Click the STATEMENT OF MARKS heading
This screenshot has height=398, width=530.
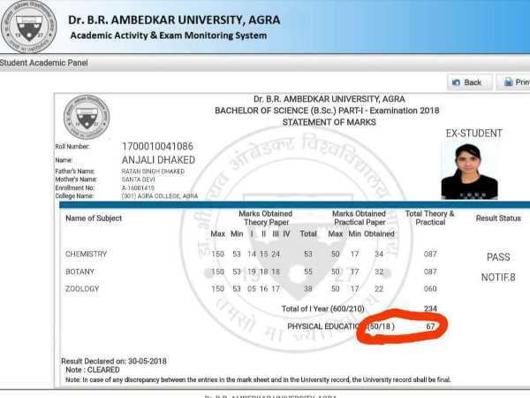point(329,122)
